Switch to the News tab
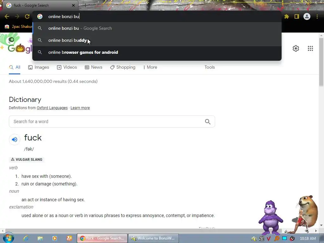 coord(93,67)
